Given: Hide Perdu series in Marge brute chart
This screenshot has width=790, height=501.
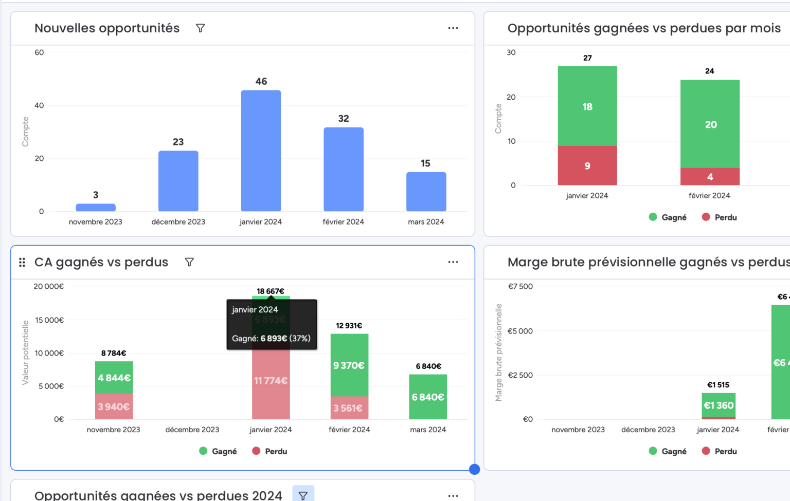Looking at the screenshot, I should [x=720, y=451].
